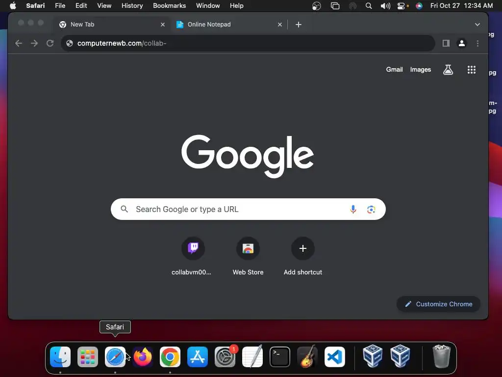This screenshot has width=502, height=377.
Task: Launch Terminal from the Dock
Action: 280,357
